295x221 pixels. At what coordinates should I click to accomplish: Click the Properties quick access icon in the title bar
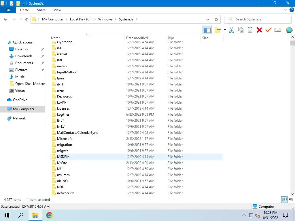pos(12,3)
